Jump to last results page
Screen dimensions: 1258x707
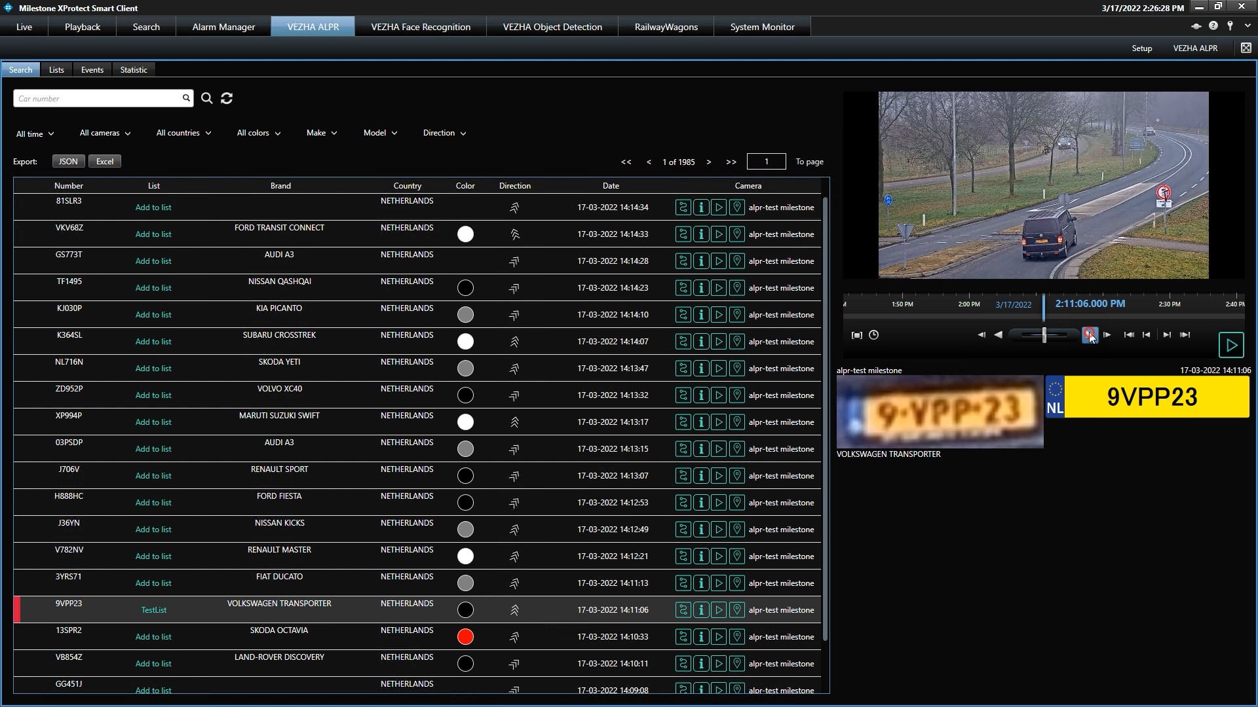pos(731,162)
